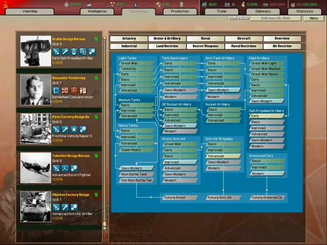Click the flask icon under Grabin Design Bureau
The height and width of the screenshot is (245, 327).
click(x=74, y=51)
